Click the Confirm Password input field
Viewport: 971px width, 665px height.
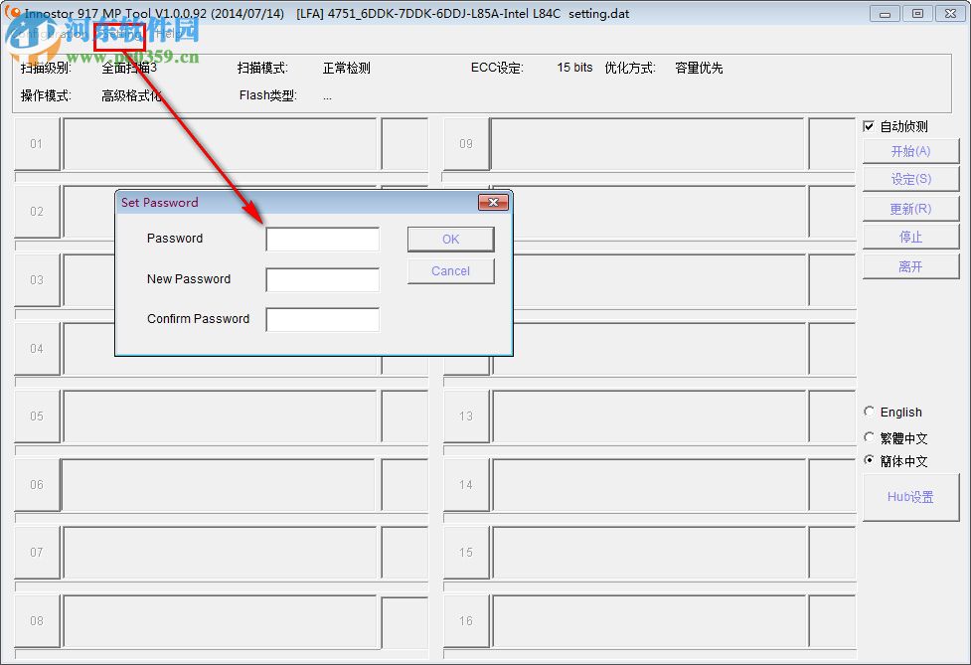pyautogui.click(x=322, y=319)
